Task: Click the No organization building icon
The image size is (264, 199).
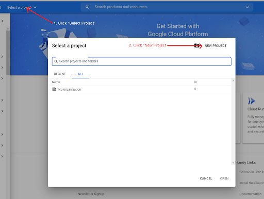Action: click(54, 89)
